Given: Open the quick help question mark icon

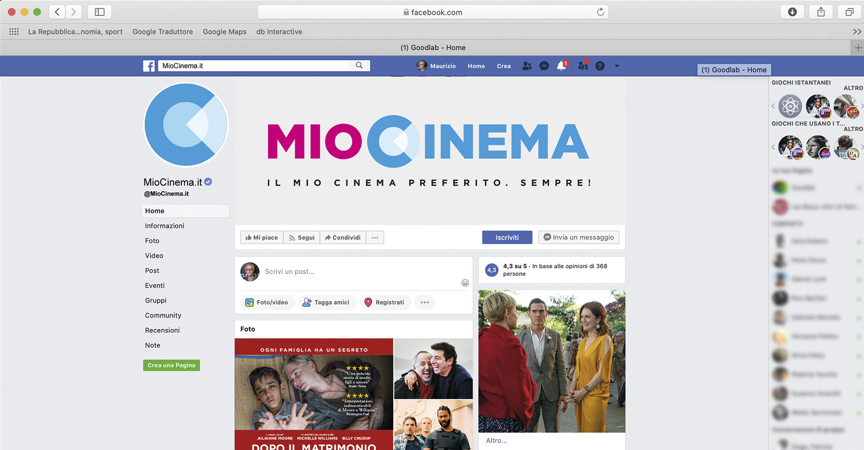Looking at the screenshot, I should (x=600, y=66).
